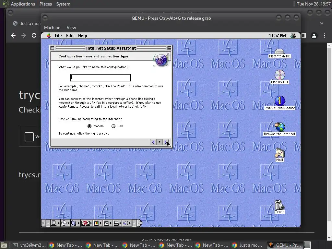Open Chrome profile icon in background window
The image size is (332, 249).
pos(314,36)
